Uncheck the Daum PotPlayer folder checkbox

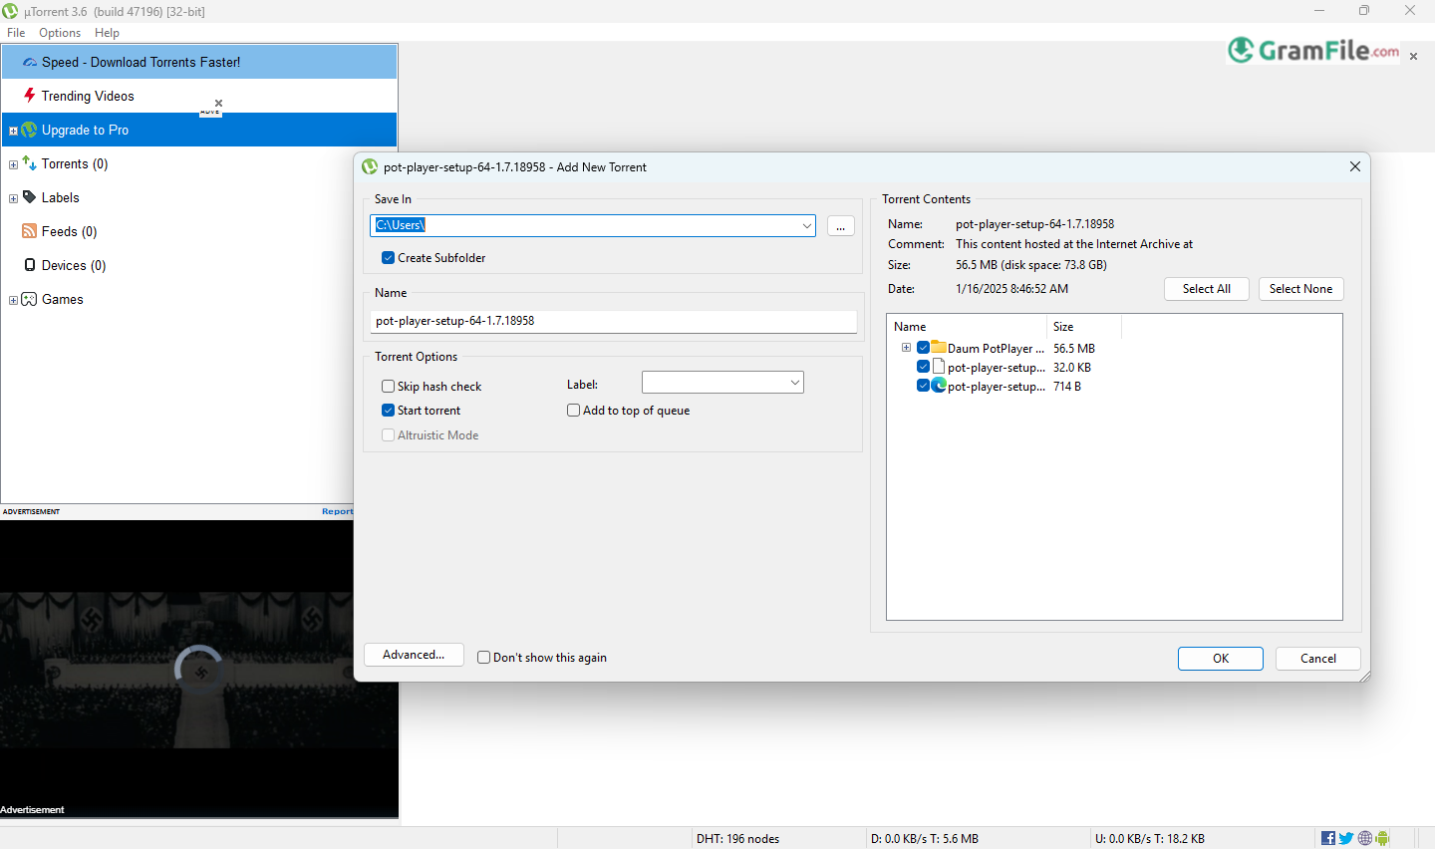923,348
